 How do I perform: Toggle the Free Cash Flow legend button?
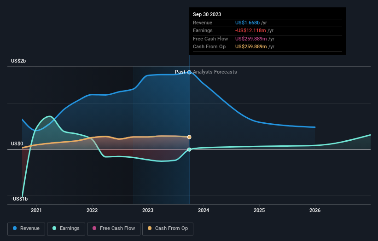pos(114,229)
